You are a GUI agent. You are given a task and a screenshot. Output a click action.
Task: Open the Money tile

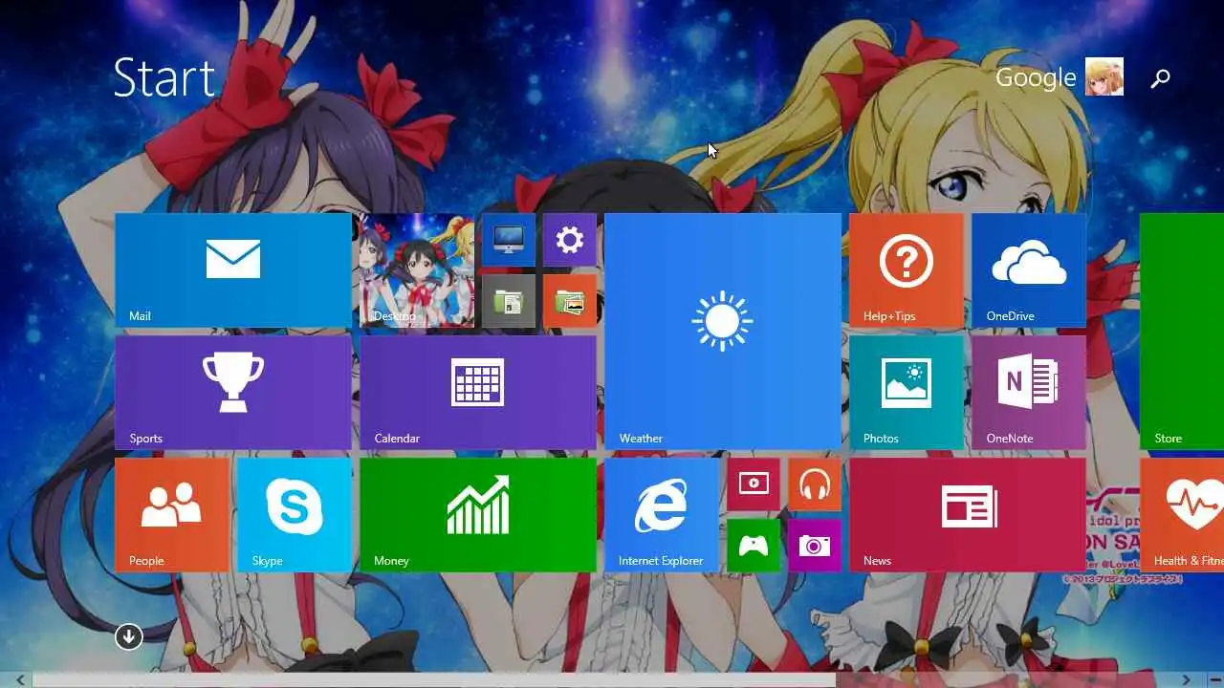click(478, 515)
